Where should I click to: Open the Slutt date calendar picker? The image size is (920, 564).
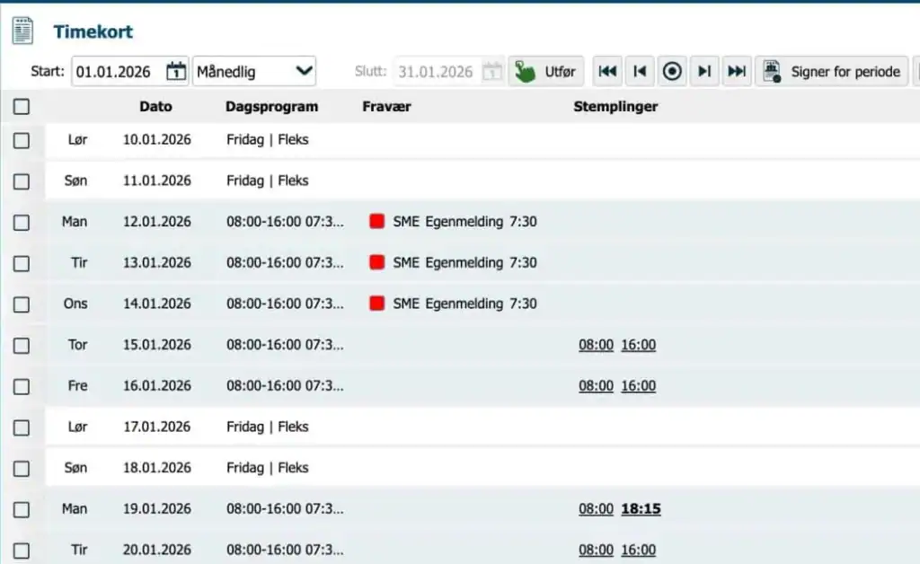[x=492, y=72]
